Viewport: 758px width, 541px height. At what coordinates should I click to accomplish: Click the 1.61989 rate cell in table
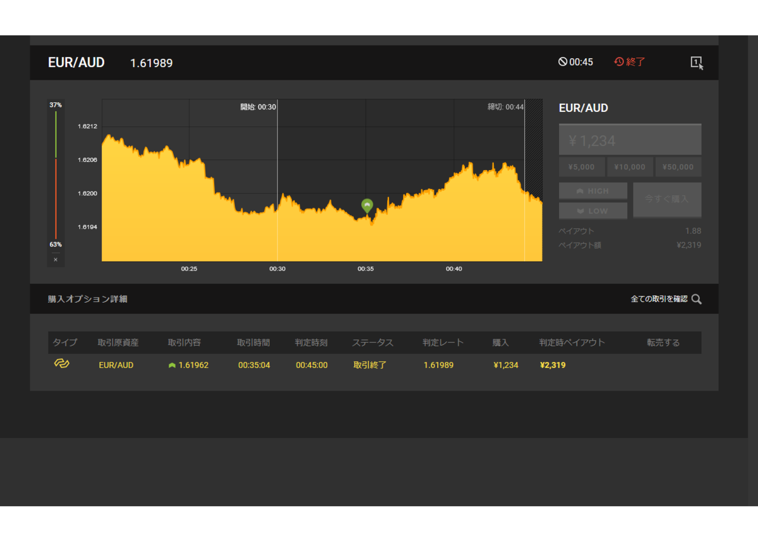[x=438, y=365]
